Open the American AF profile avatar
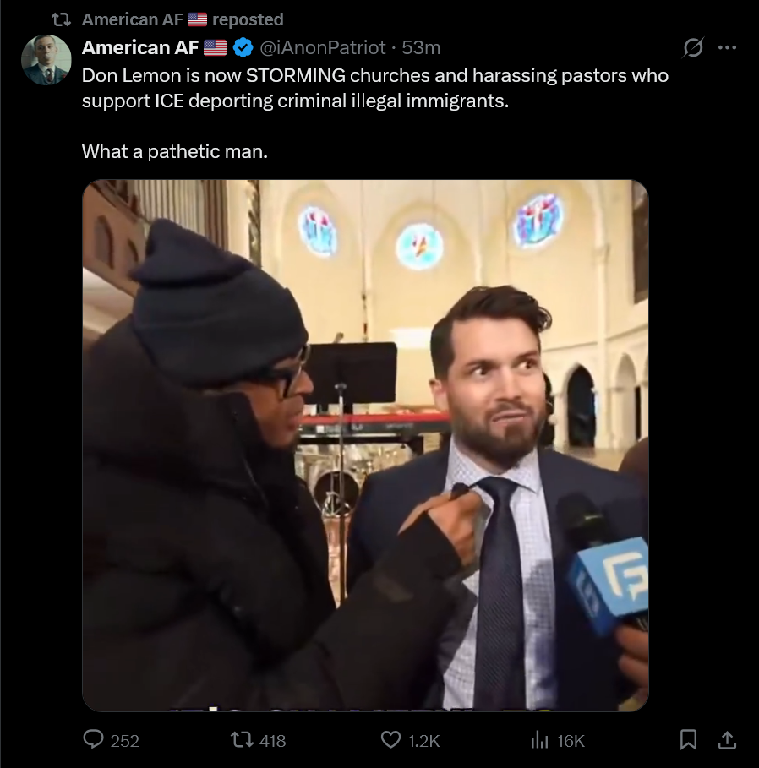The width and height of the screenshot is (759, 768). click(46, 60)
